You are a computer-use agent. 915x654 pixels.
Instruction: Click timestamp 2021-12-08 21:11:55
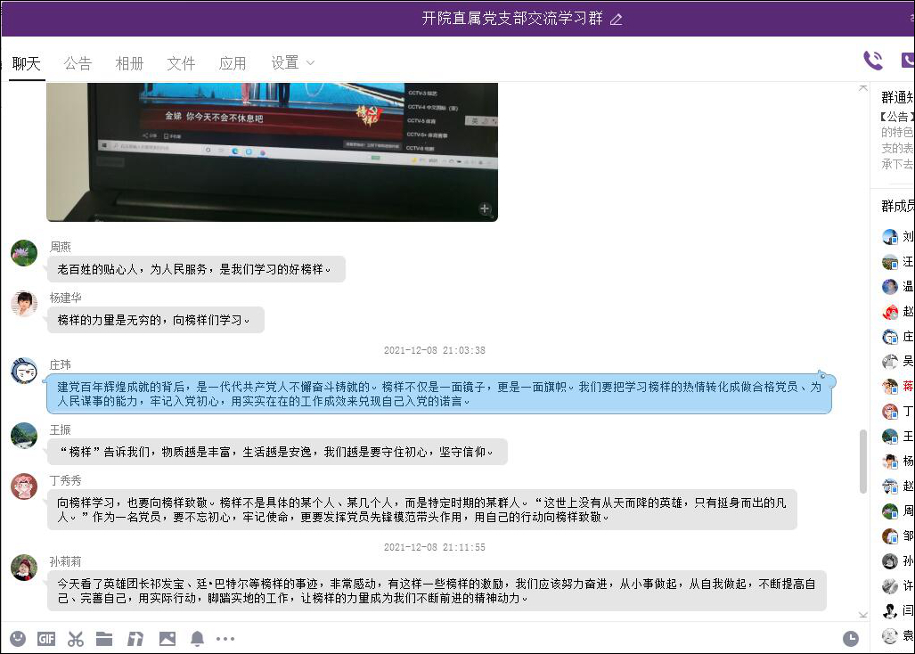pyautogui.click(x=434, y=548)
